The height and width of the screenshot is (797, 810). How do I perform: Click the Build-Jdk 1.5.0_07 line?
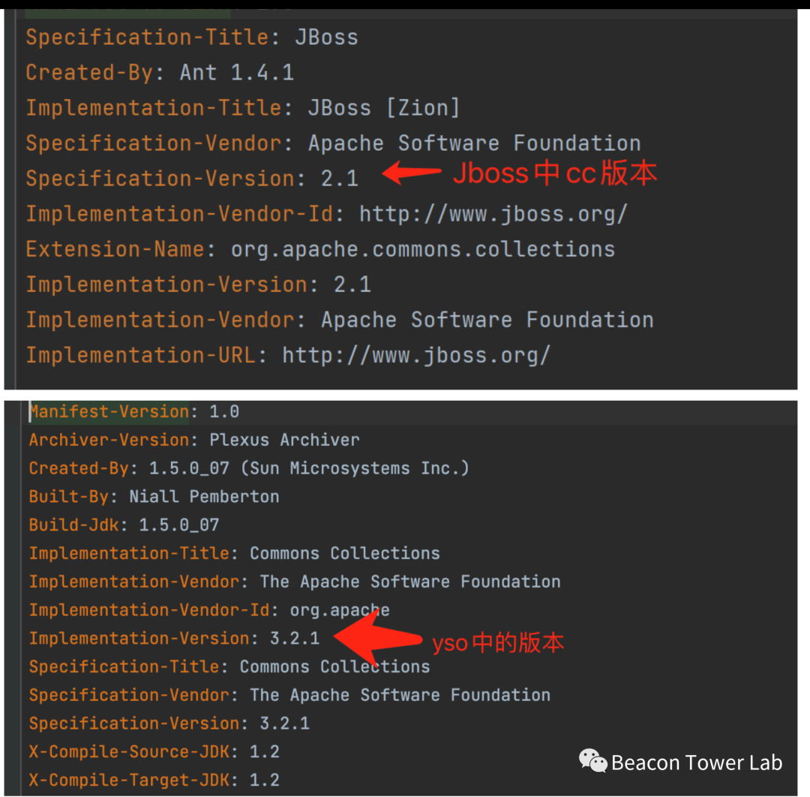coord(124,525)
